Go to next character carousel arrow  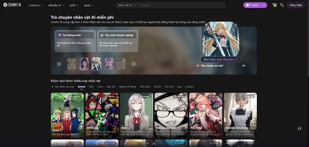[134, 64]
